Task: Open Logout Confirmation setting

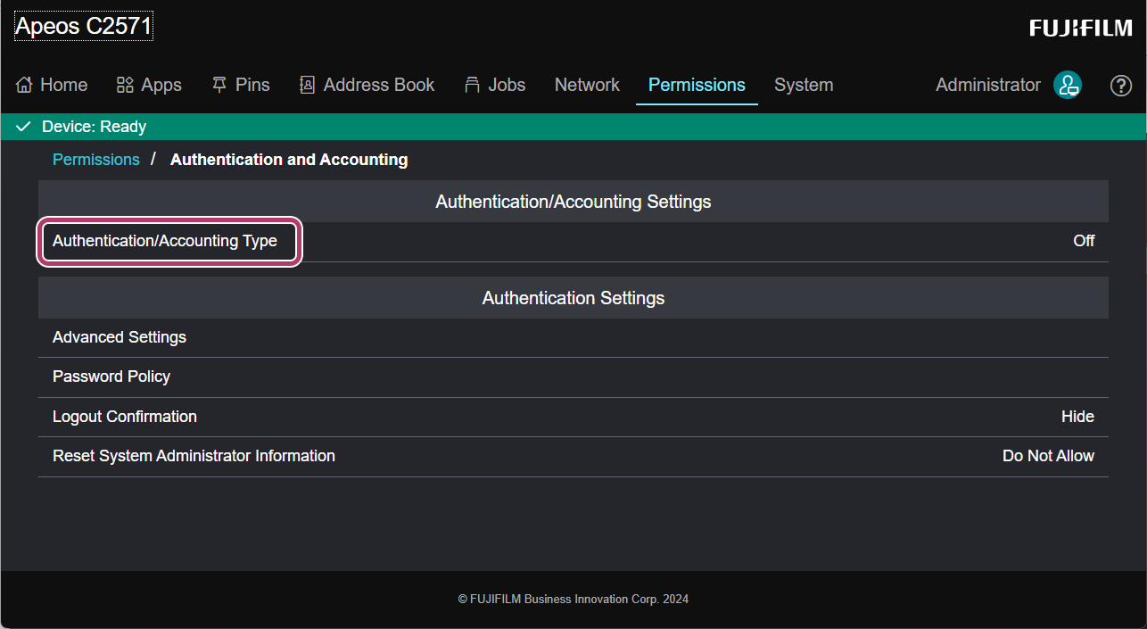Action: pyautogui.click(x=573, y=417)
